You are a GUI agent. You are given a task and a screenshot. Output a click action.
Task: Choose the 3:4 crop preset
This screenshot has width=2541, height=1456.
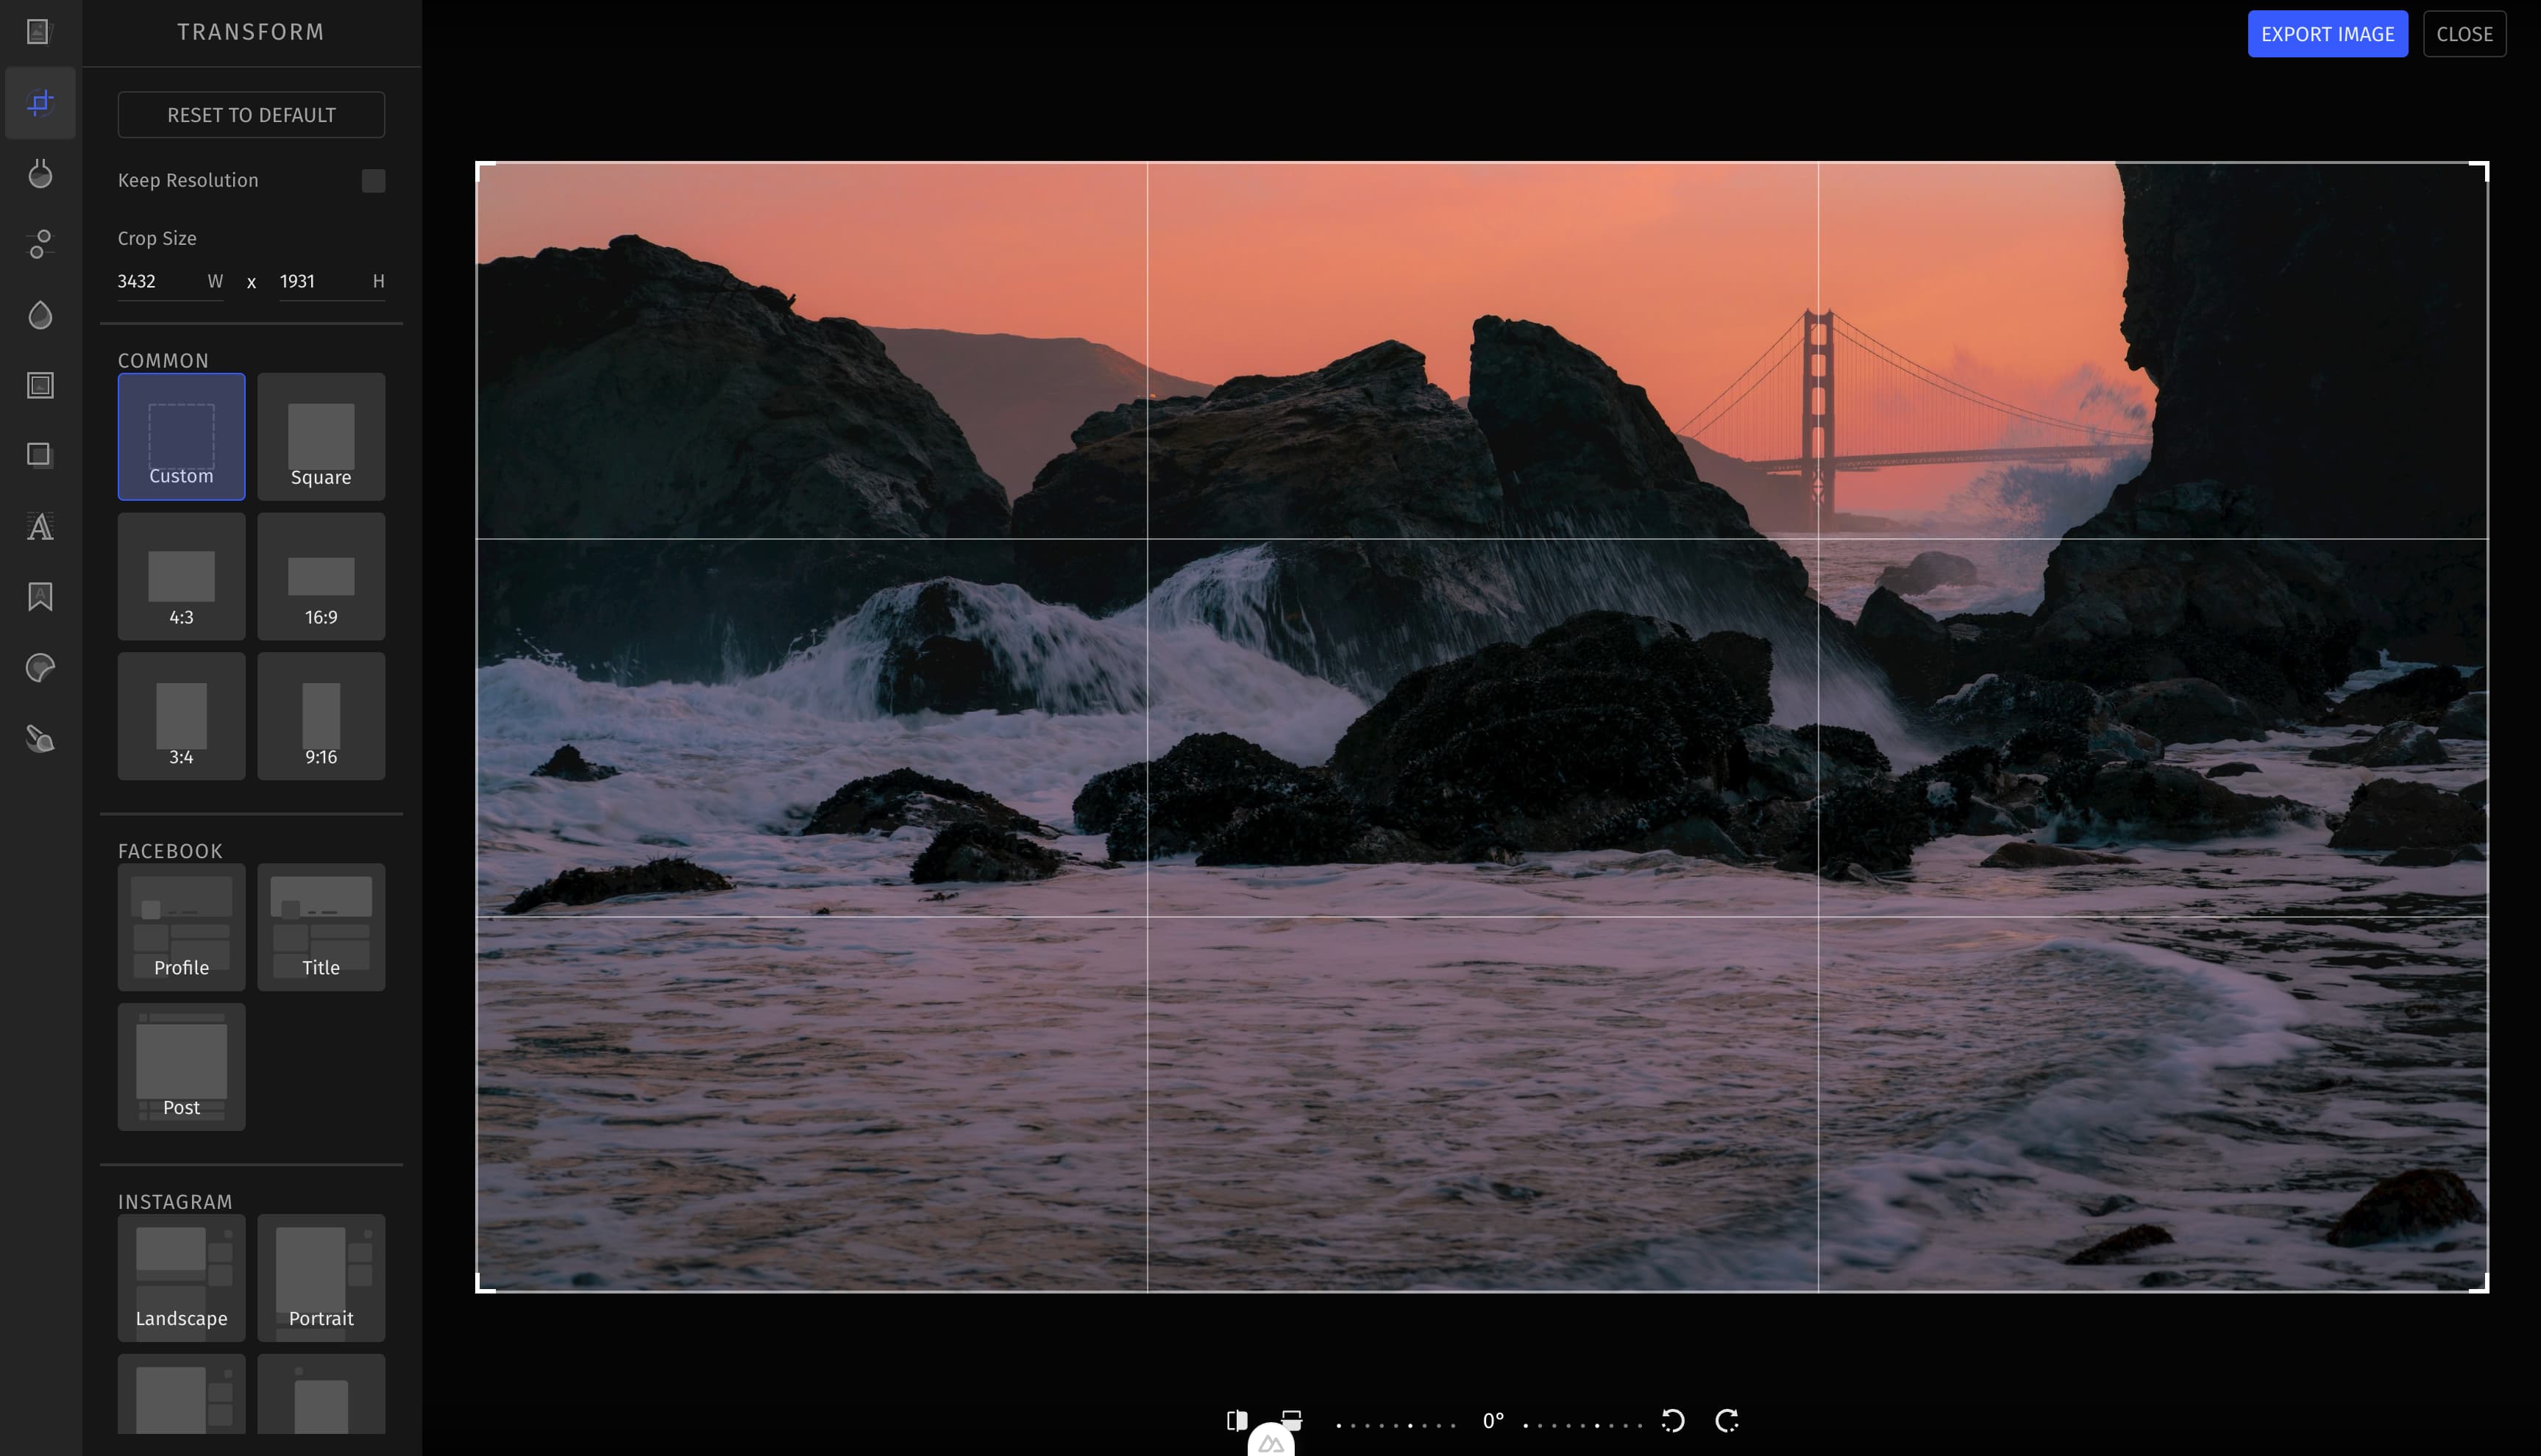(x=181, y=716)
